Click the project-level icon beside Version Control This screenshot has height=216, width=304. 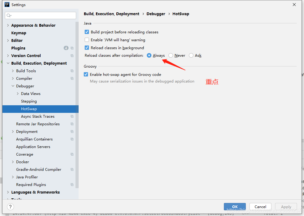72,56
